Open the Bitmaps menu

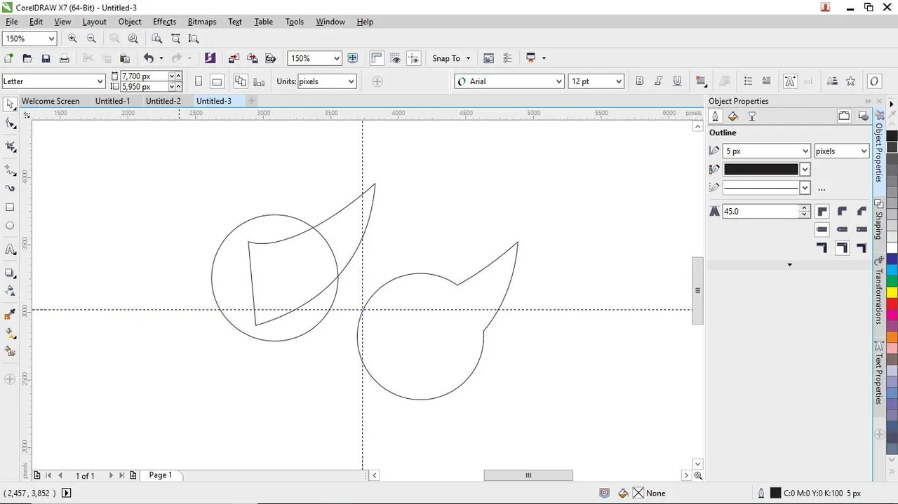coord(202,22)
